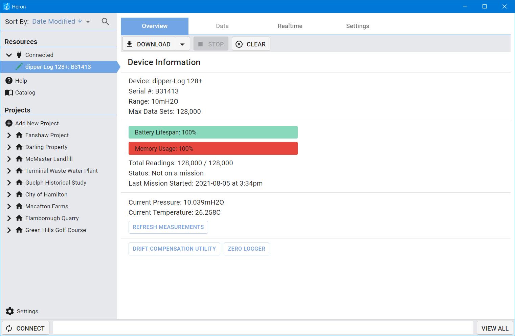Viewport: 515px width, 336px height.
Task: Switch to the Overview tab
Action: (155, 26)
